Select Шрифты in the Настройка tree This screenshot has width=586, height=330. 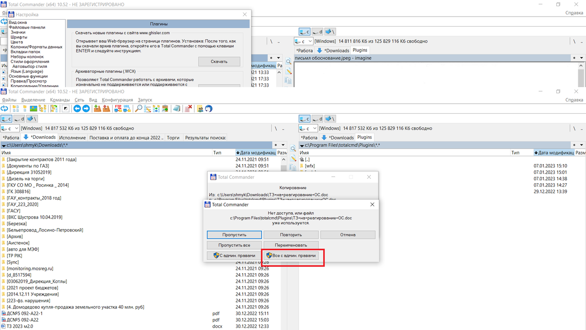click(19, 37)
